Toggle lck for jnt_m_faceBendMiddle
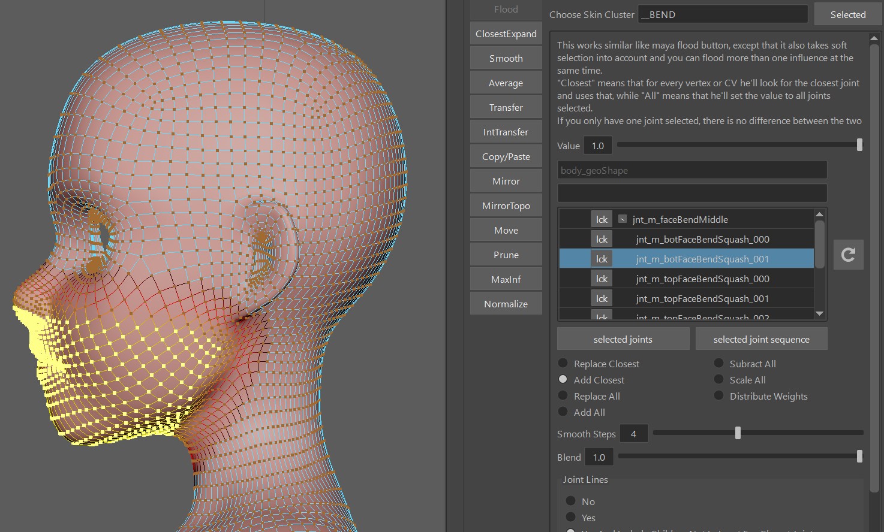884x532 pixels. pyautogui.click(x=602, y=219)
